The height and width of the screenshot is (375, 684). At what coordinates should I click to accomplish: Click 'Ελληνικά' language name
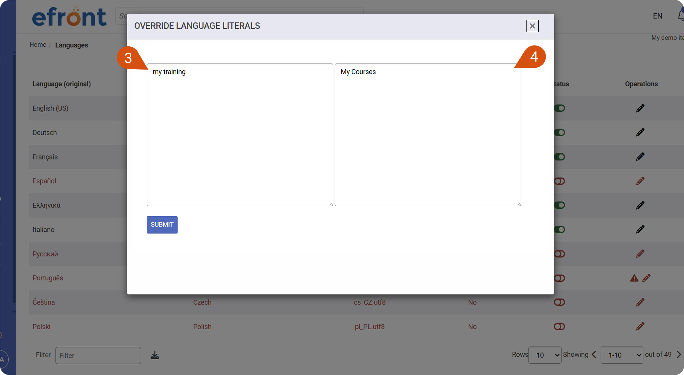[x=46, y=205]
